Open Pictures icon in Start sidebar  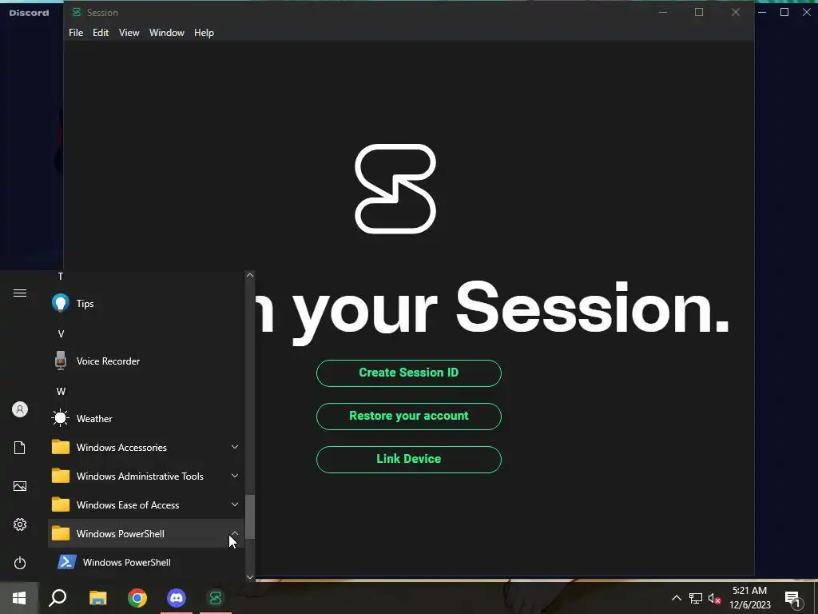pyautogui.click(x=20, y=486)
